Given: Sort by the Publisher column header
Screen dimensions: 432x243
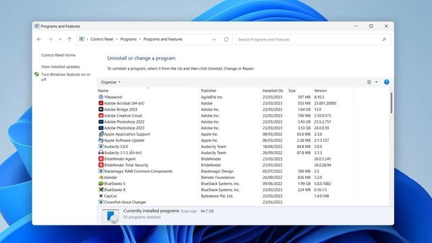Looking at the screenshot, I should coord(209,90).
